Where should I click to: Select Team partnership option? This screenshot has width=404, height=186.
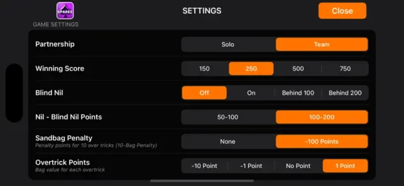point(321,45)
